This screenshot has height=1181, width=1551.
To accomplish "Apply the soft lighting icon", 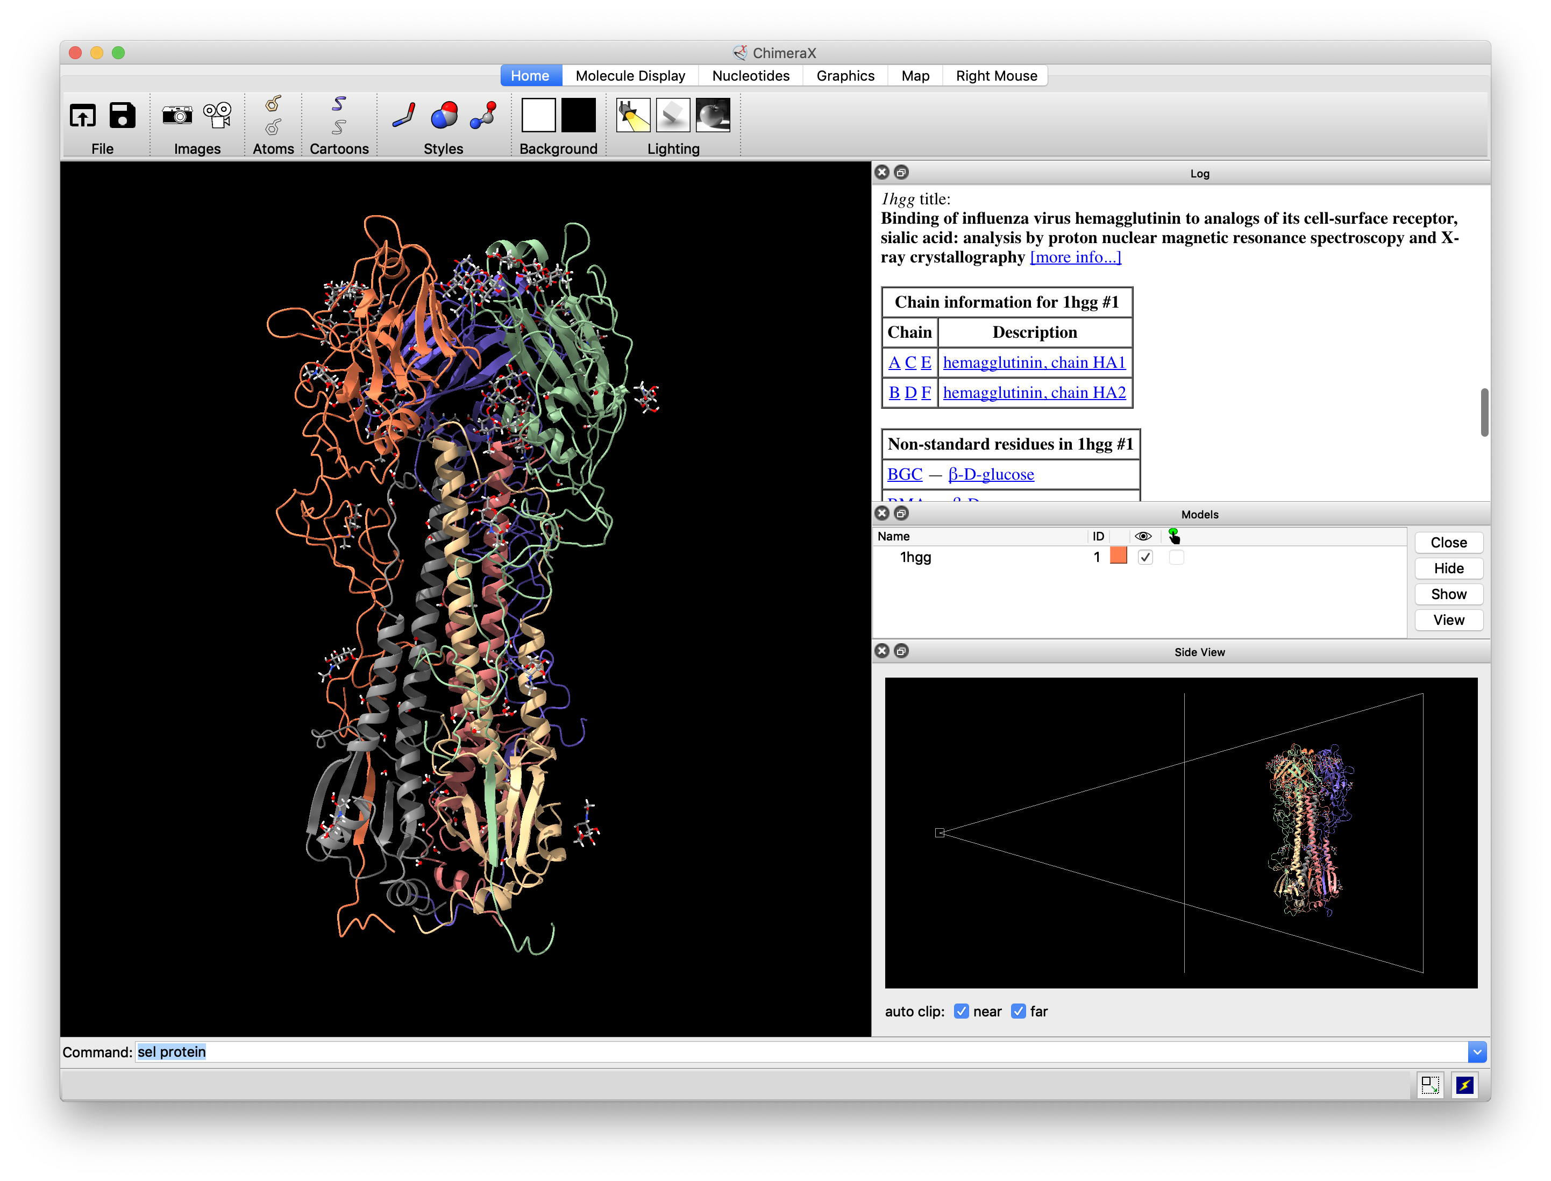I will [x=673, y=115].
